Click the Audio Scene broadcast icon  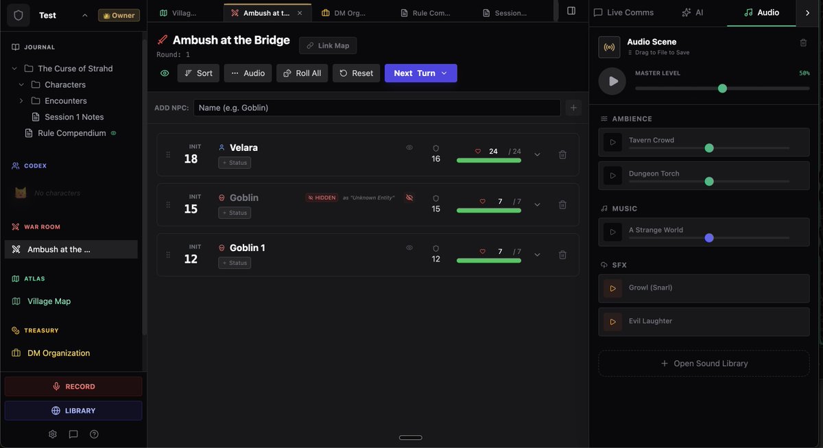coord(609,47)
